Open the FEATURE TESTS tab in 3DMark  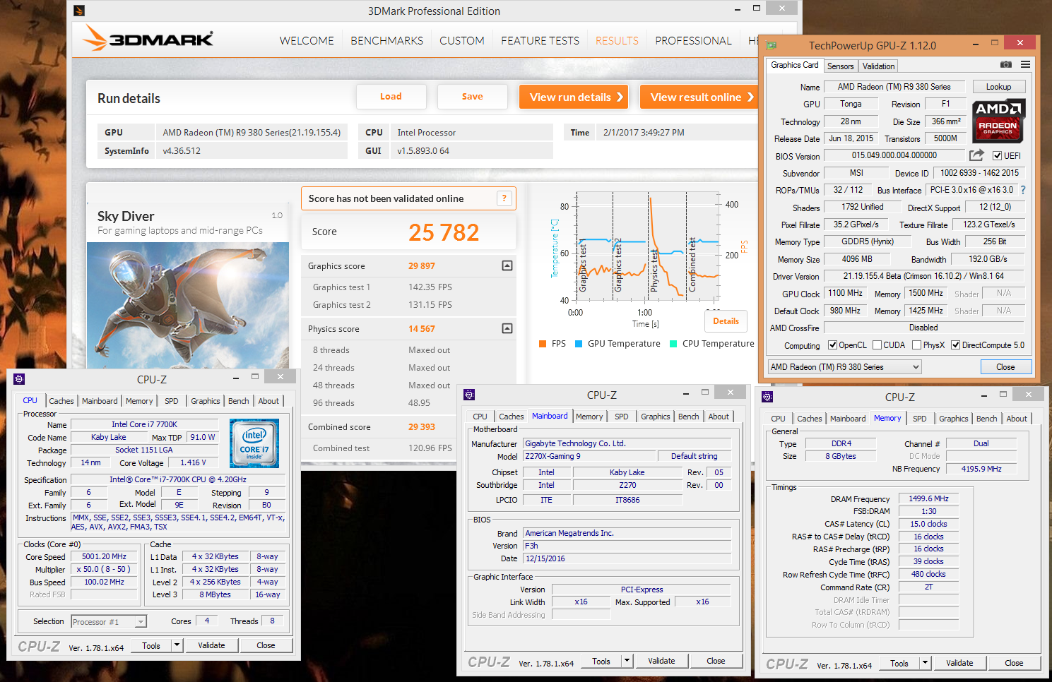540,41
